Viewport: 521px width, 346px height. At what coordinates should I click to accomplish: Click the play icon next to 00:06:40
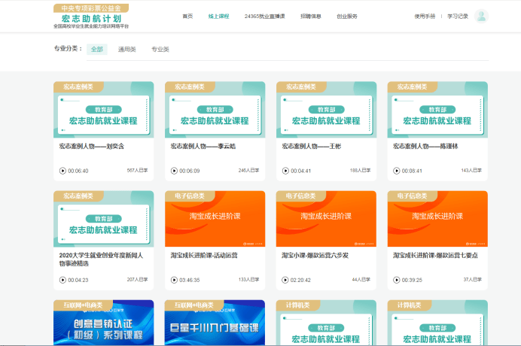[62, 171]
